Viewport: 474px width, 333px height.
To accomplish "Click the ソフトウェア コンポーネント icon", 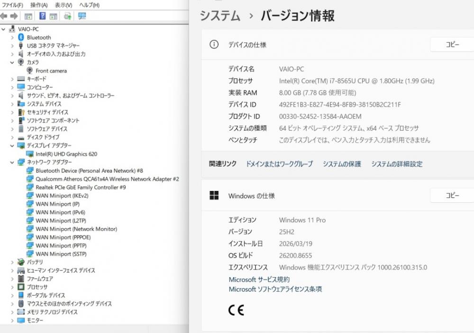I will (21, 120).
